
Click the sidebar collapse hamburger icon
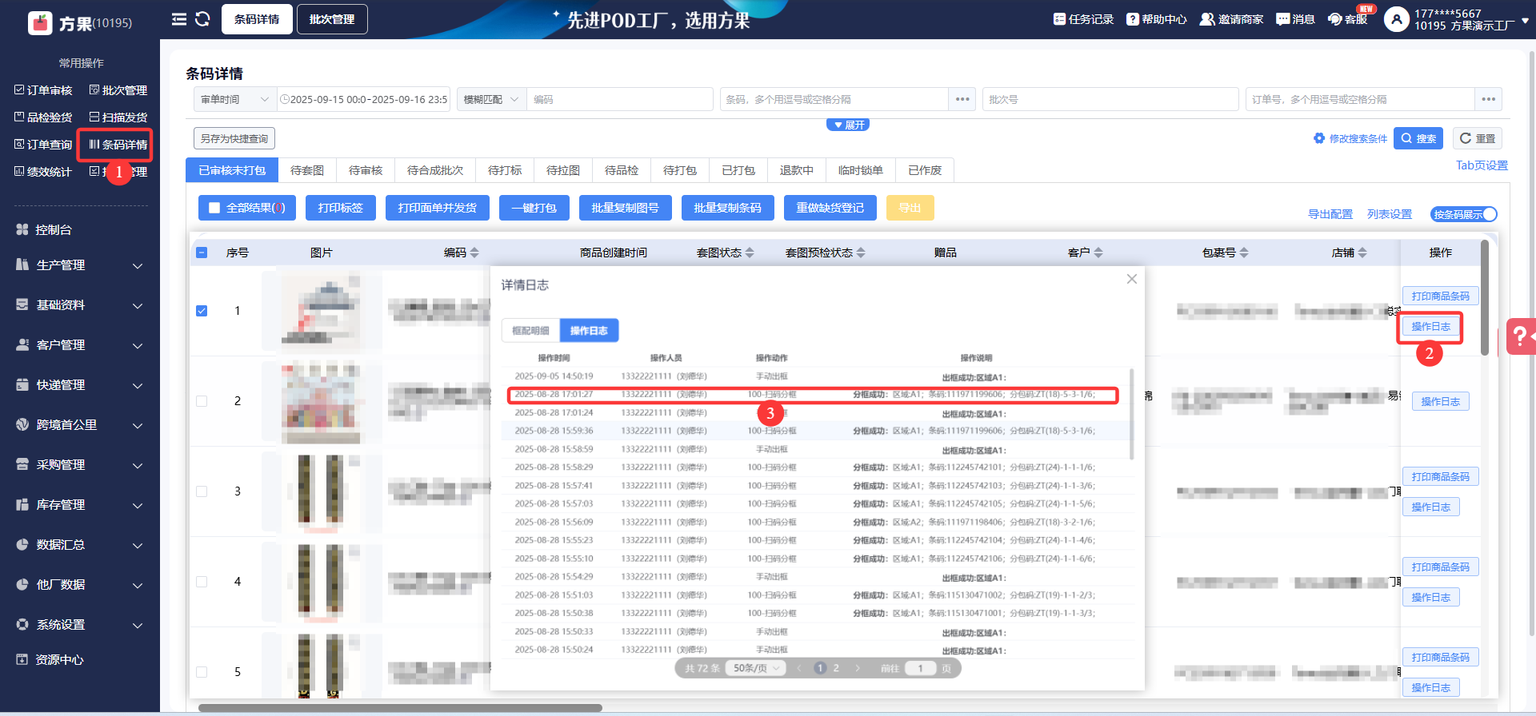pyautogui.click(x=178, y=19)
